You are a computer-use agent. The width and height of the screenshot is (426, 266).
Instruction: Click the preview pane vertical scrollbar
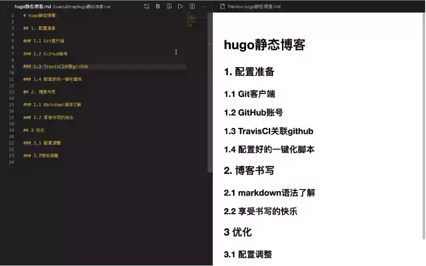424,126
